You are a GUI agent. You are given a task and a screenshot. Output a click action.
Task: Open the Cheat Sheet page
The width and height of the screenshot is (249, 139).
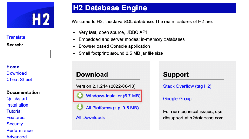point(19,79)
